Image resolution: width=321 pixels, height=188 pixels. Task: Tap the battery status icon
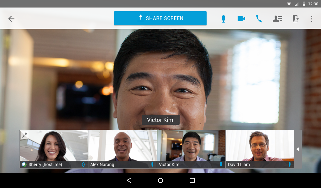click(304, 4)
